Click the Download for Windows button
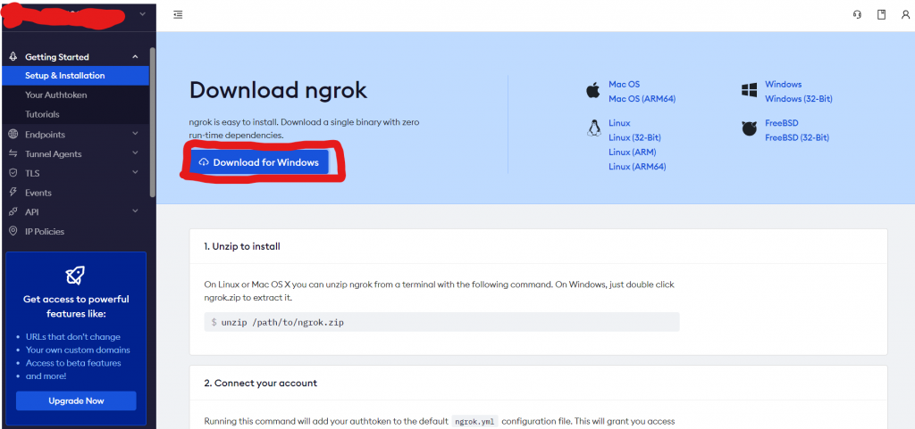The height and width of the screenshot is (429, 915). click(259, 162)
